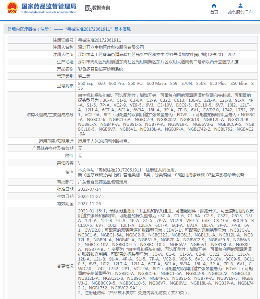
Task: Click the 型号规格 model list value
Action: point(166,86)
